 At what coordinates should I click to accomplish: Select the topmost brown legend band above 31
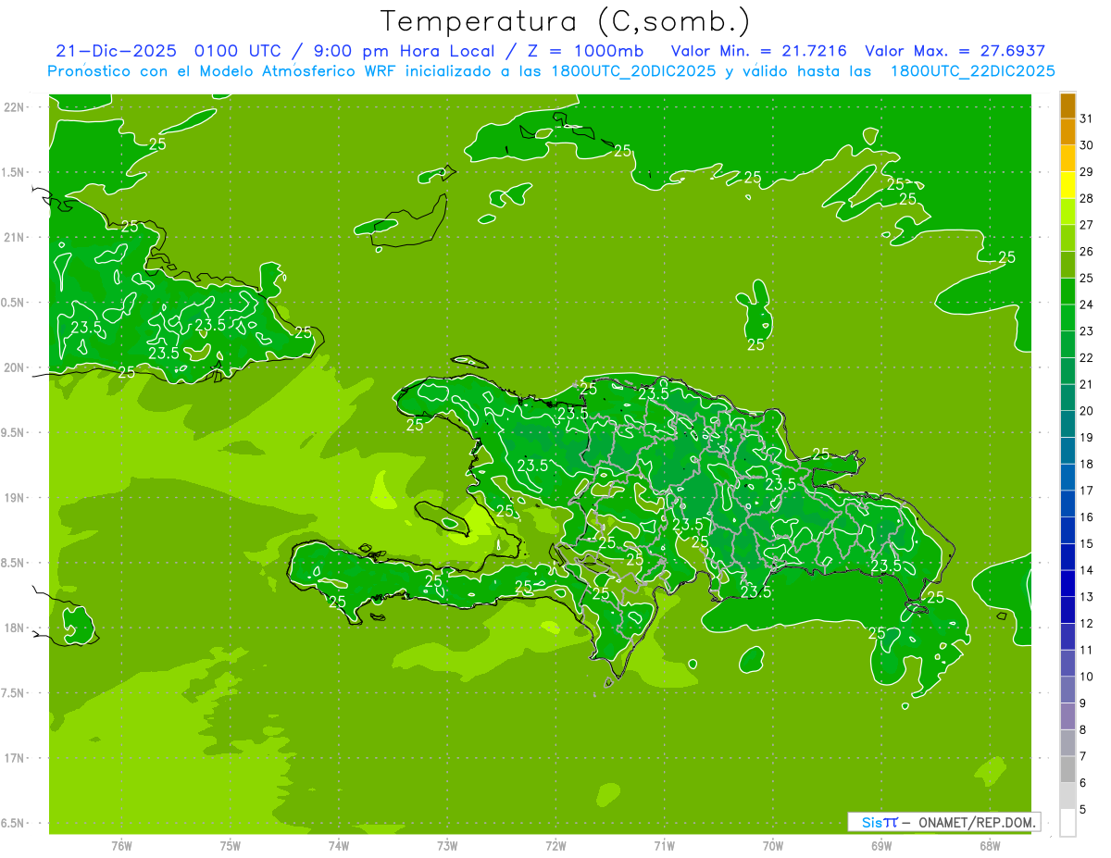coord(1067,106)
